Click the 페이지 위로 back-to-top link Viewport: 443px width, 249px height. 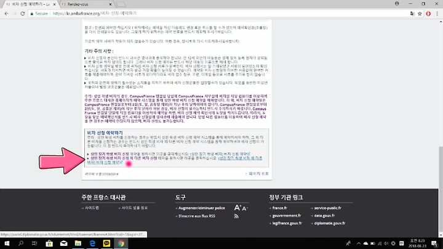tap(258, 174)
